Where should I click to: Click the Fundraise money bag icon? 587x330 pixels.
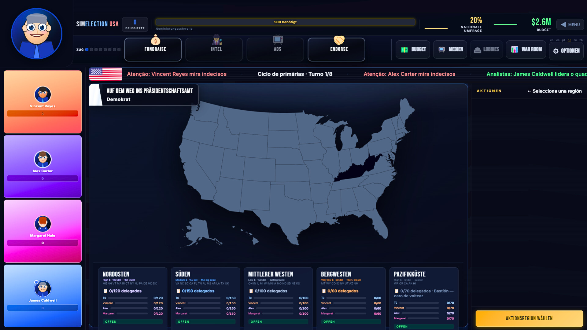(x=155, y=40)
